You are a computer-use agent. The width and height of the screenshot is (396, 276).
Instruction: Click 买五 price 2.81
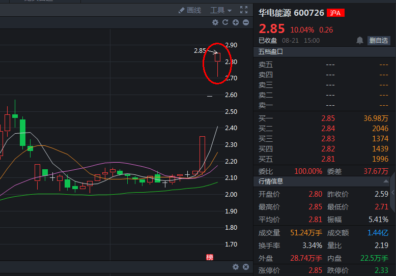click(328, 159)
